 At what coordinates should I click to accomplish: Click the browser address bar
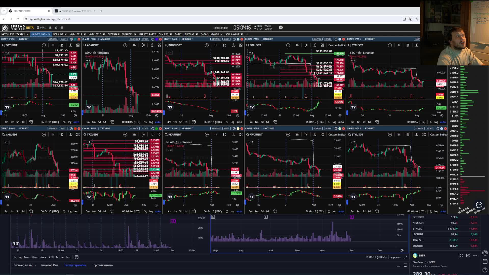tap(102, 19)
